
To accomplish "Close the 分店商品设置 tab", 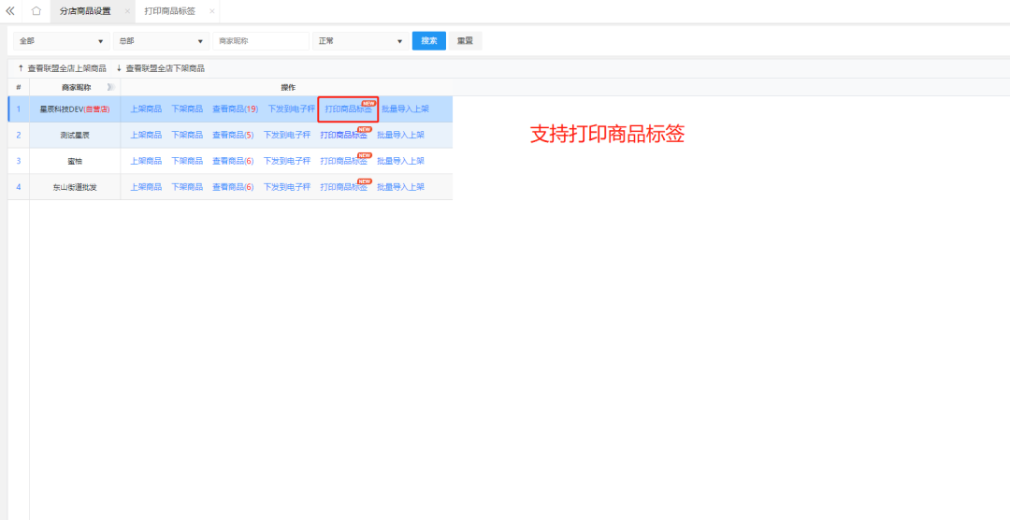I will [127, 11].
